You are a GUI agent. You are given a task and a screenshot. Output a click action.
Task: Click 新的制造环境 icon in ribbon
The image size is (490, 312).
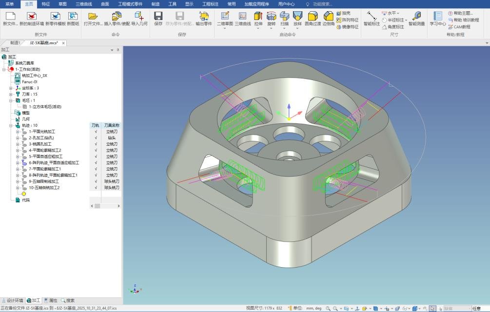point(32,17)
